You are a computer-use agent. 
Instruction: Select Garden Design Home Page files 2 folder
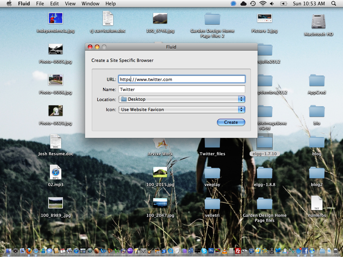[212, 19]
